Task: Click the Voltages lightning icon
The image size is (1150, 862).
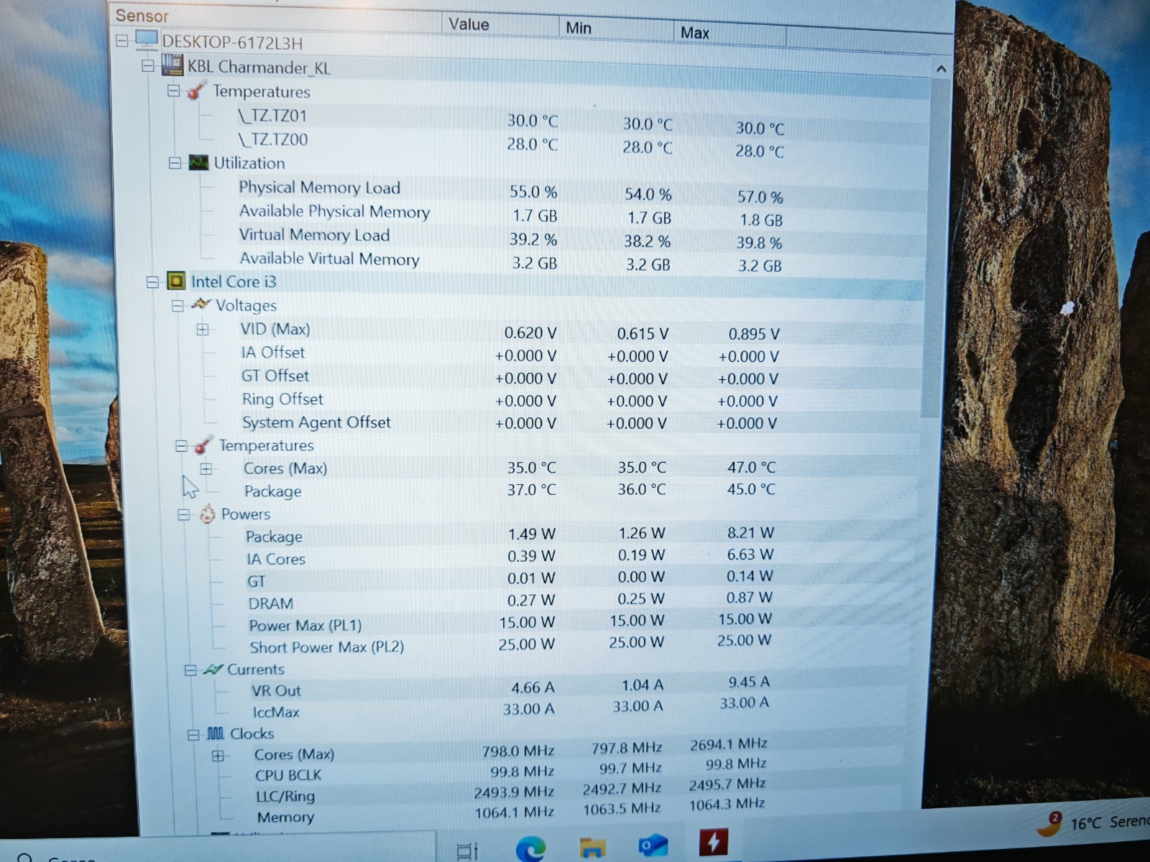Action: pyautogui.click(x=201, y=305)
